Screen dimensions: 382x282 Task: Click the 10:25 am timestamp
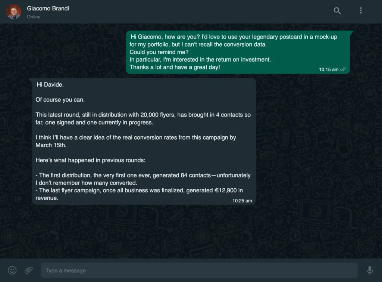point(242,201)
